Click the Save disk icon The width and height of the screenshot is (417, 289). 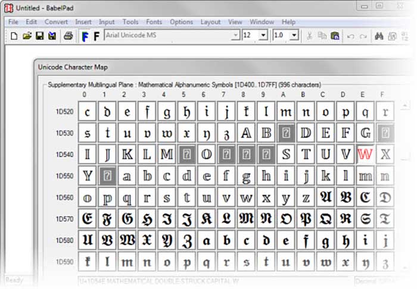39,36
